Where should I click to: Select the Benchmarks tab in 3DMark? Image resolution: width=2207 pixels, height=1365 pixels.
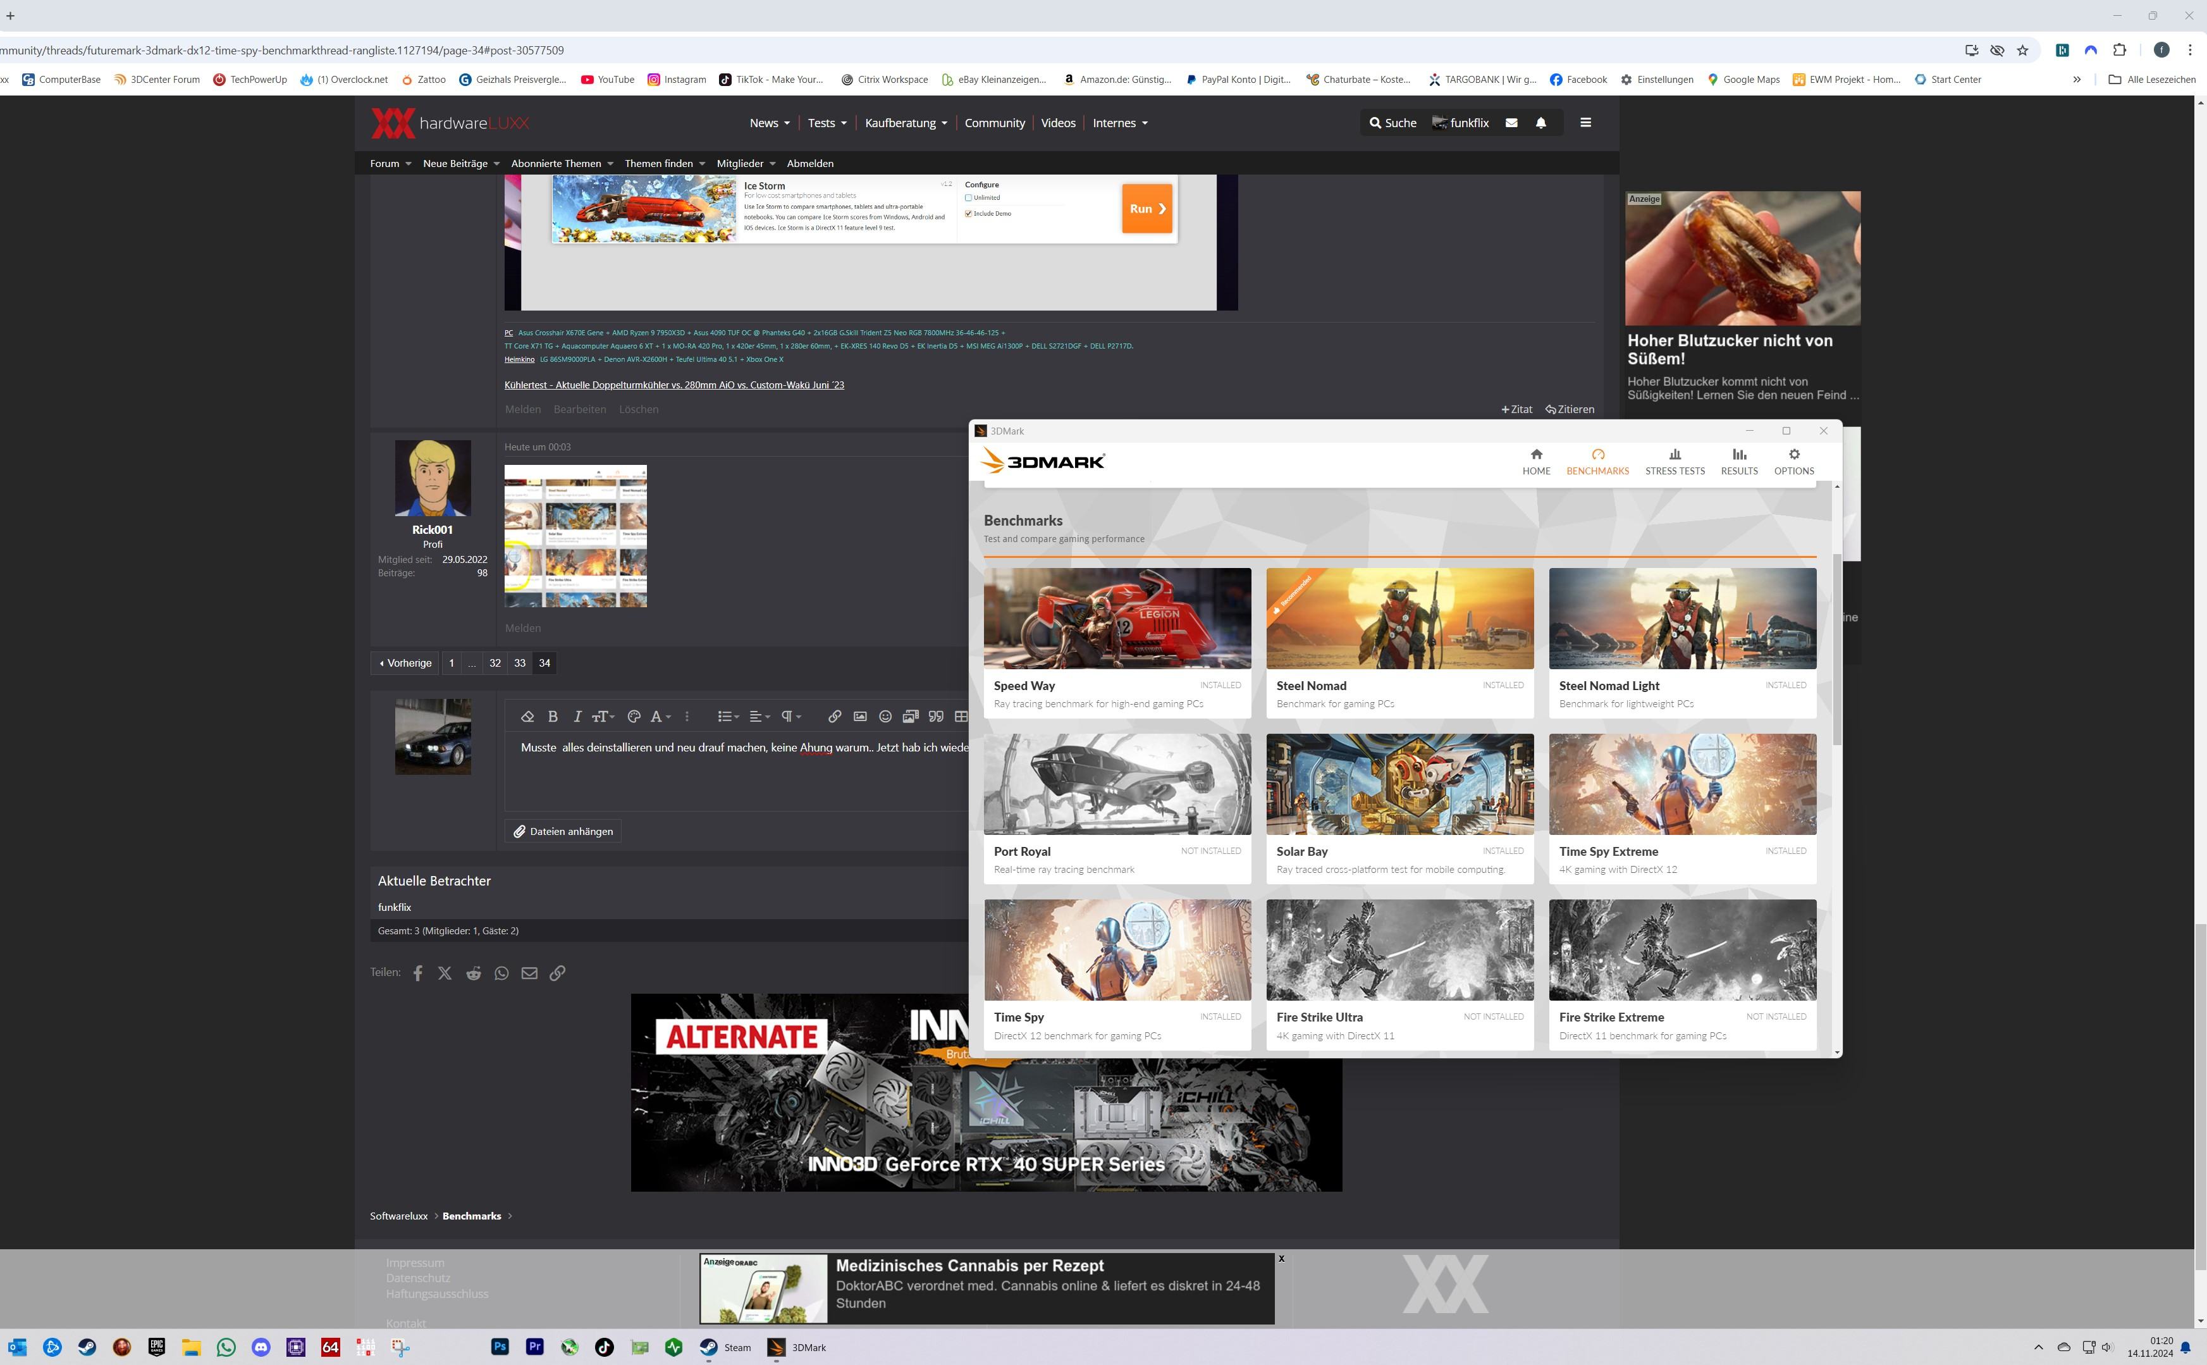(1597, 461)
